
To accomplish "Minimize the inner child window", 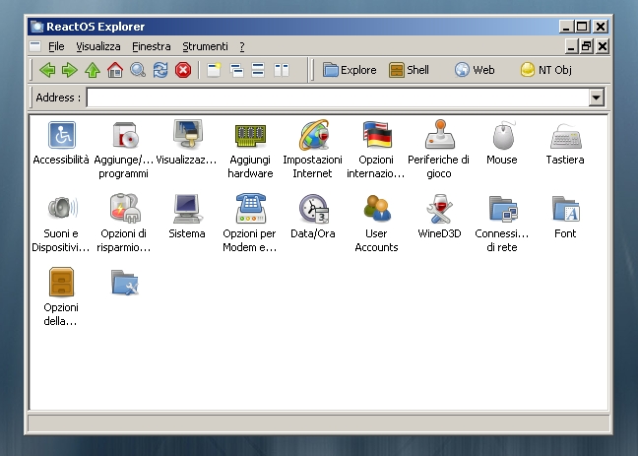I will (x=571, y=46).
